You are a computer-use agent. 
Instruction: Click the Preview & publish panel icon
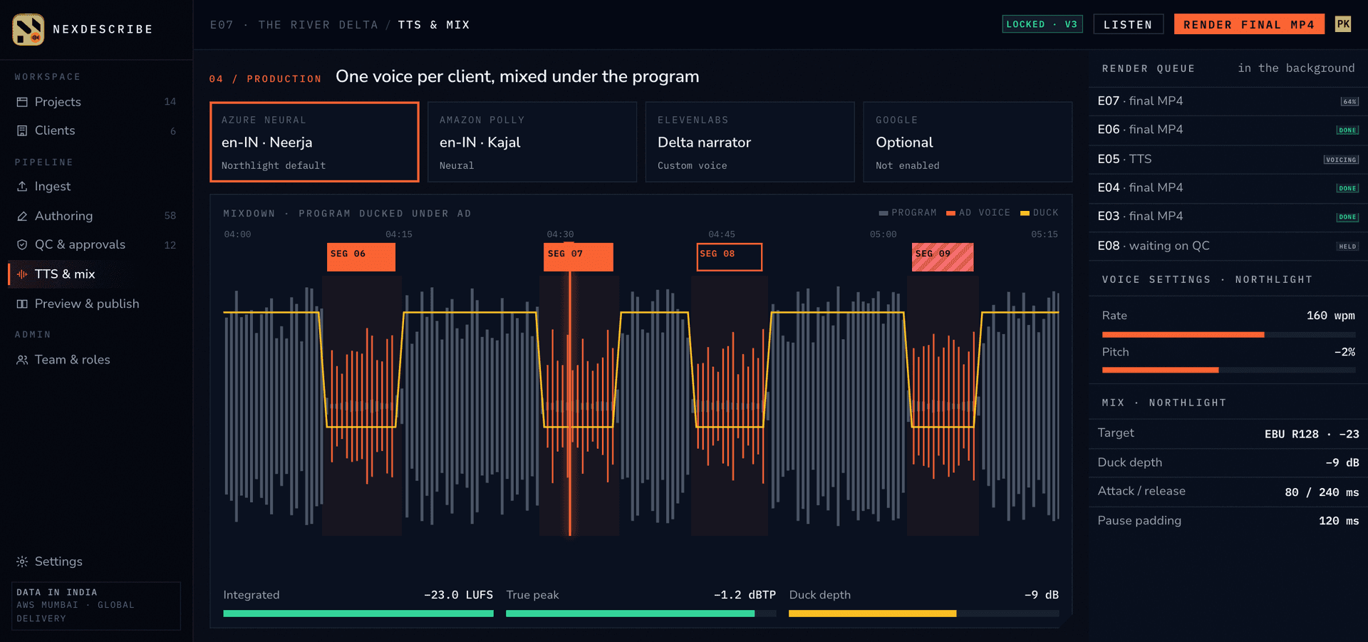click(22, 304)
